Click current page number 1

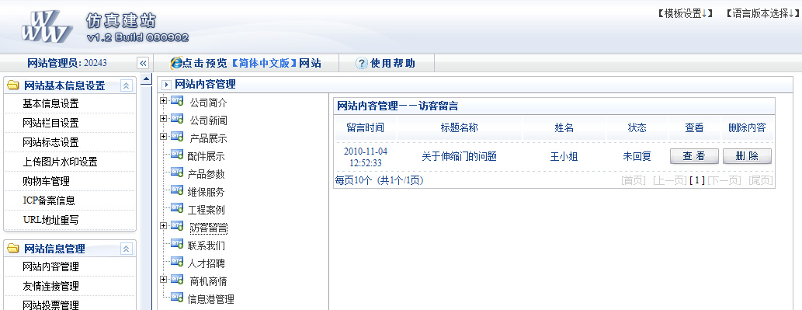[x=697, y=180]
